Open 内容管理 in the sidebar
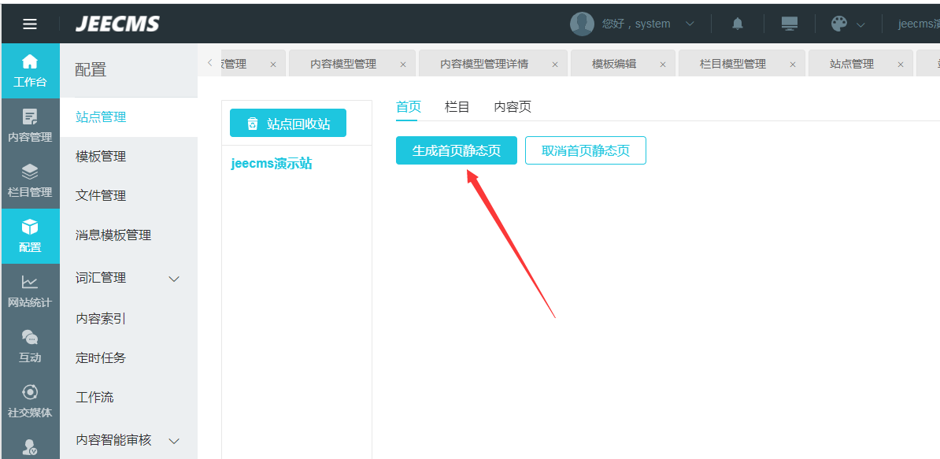The width and height of the screenshot is (940, 459). 30,126
